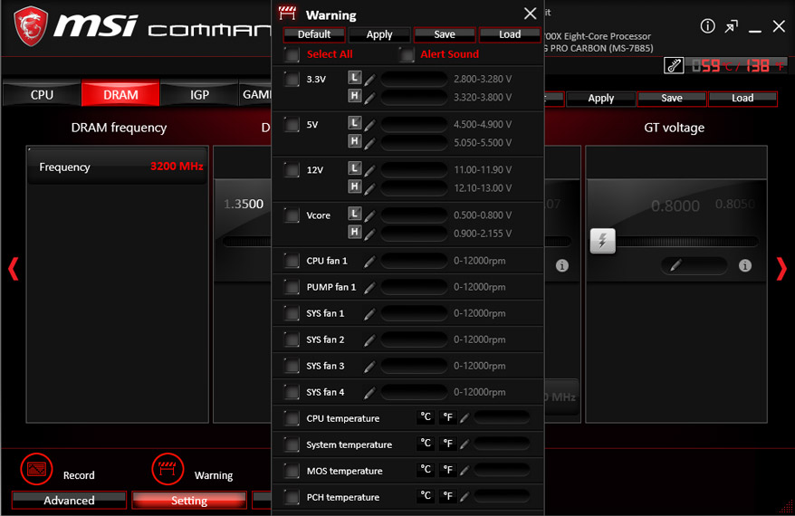Click the pencil icon for CPU fan 1
Viewport: 795px width, 516px height.
(369, 261)
